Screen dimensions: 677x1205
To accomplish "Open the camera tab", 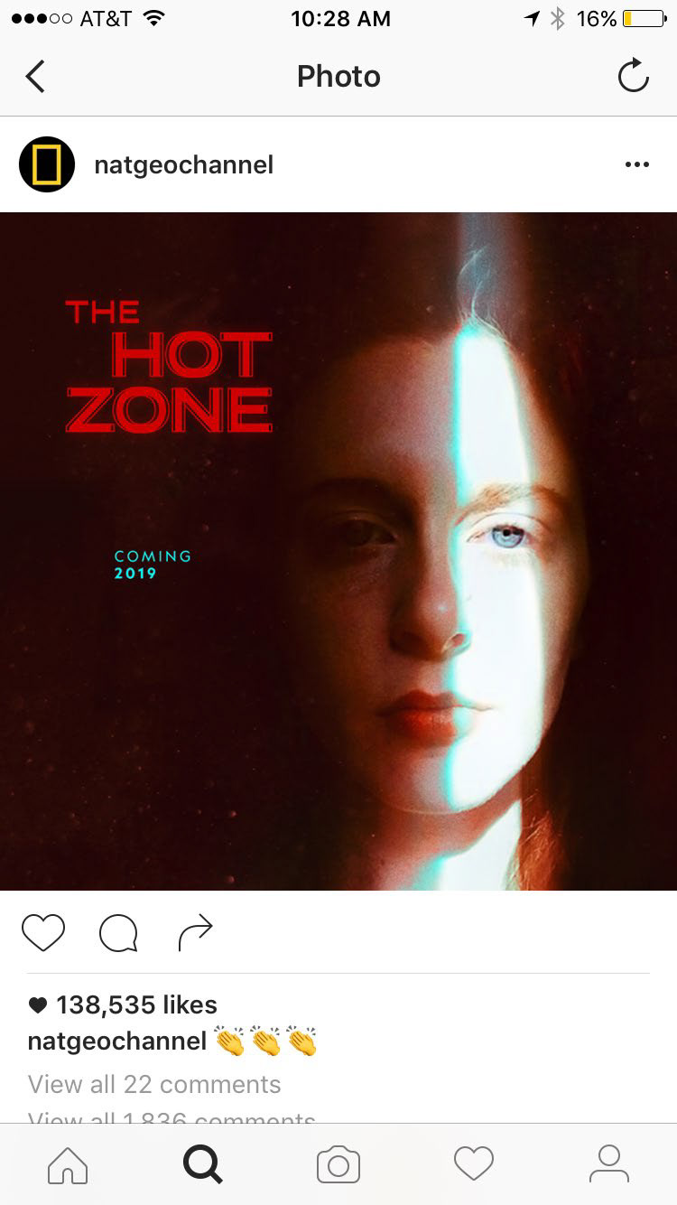I will [338, 1165].
